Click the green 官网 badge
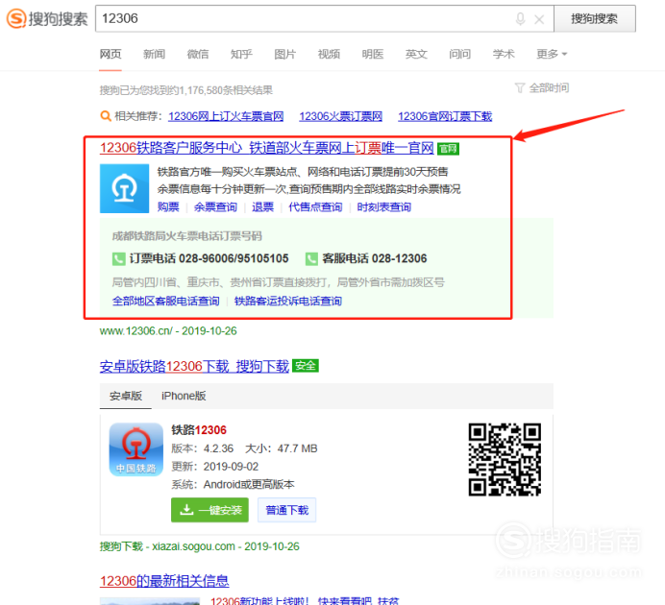The image size is (665, 605). 448,149
